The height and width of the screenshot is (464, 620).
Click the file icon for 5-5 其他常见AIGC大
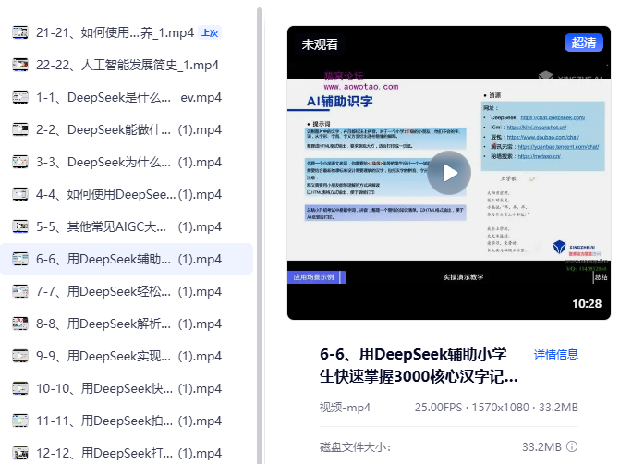click(x=20, y=226)
